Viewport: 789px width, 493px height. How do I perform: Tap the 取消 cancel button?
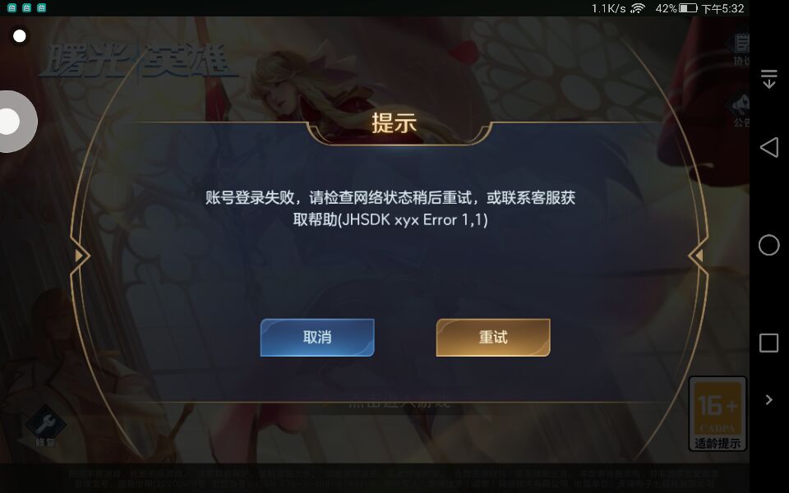[317, 338]
